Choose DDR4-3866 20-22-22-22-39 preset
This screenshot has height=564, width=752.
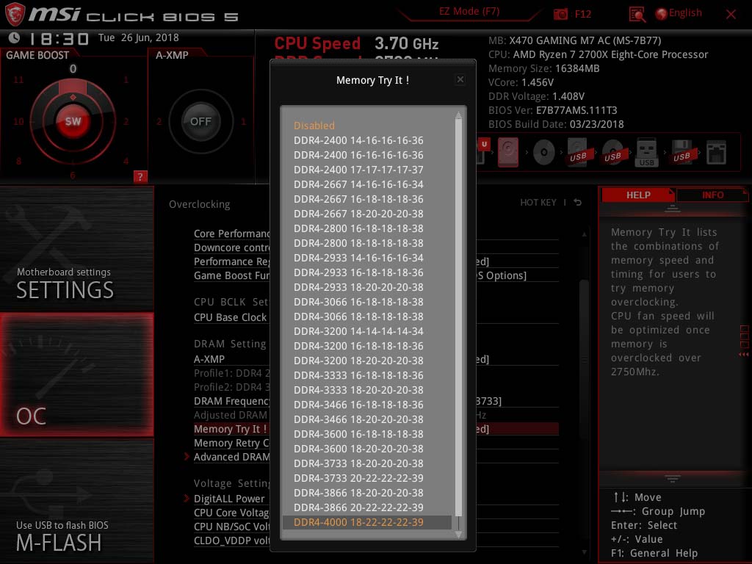pos(358,507)
